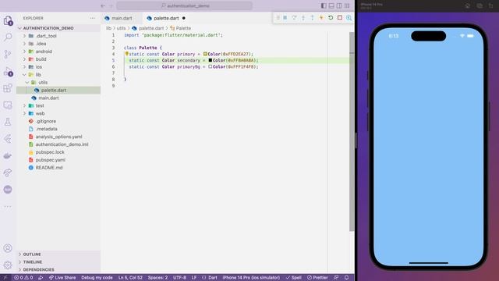Screen dimensions: 499x281
Task: Collapse the utils folder
Action: [27, 83]
